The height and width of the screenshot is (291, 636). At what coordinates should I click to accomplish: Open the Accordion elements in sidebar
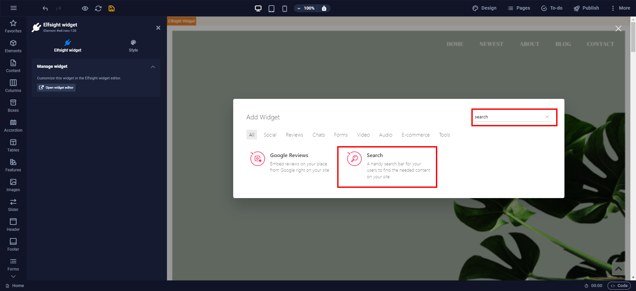13,126
